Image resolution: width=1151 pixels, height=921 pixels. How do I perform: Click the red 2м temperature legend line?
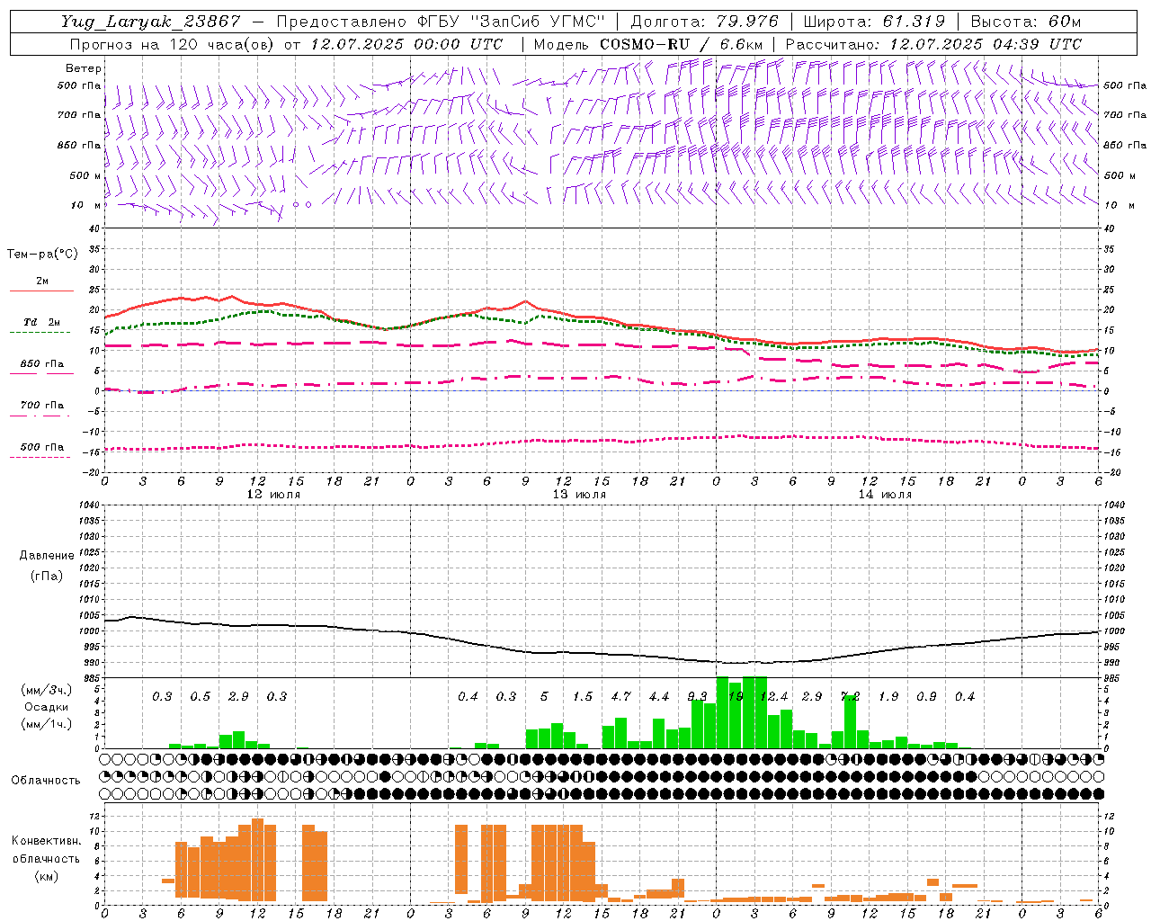(41, 291)
